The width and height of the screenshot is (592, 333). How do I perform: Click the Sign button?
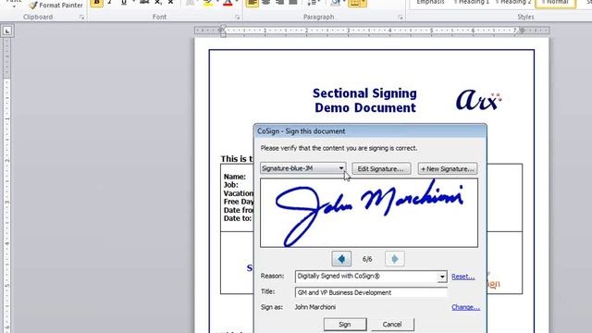345,325
